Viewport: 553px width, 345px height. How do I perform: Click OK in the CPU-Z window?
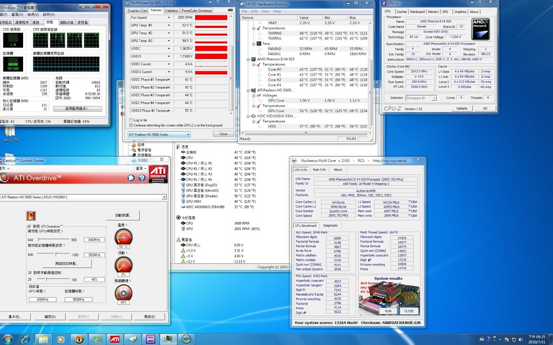coord(485,108)
